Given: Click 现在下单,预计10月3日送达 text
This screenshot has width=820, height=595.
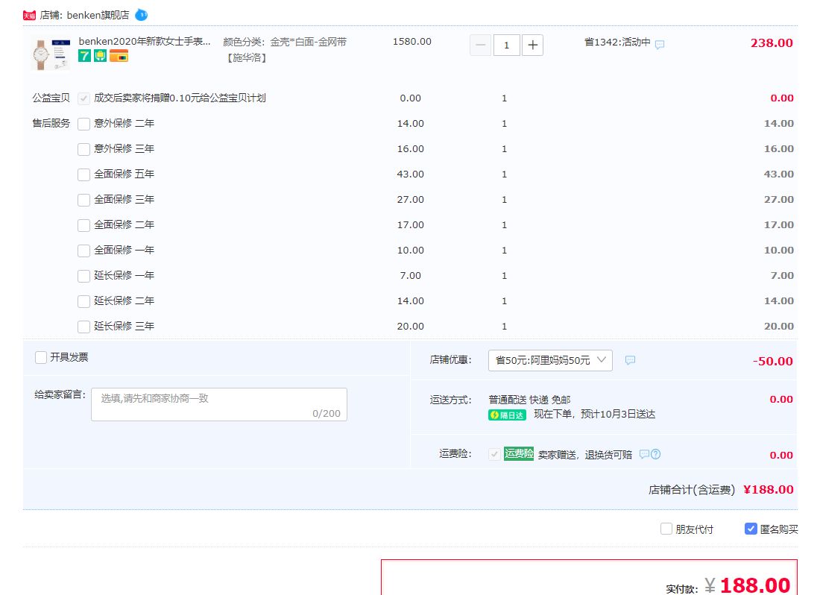Looking at the screenshot, I should (x=594, y=414).
